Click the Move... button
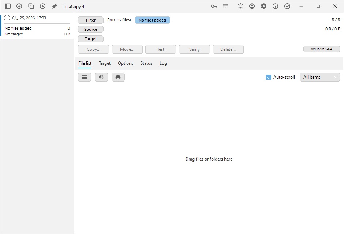344x234 pixels. pos(127,49)
